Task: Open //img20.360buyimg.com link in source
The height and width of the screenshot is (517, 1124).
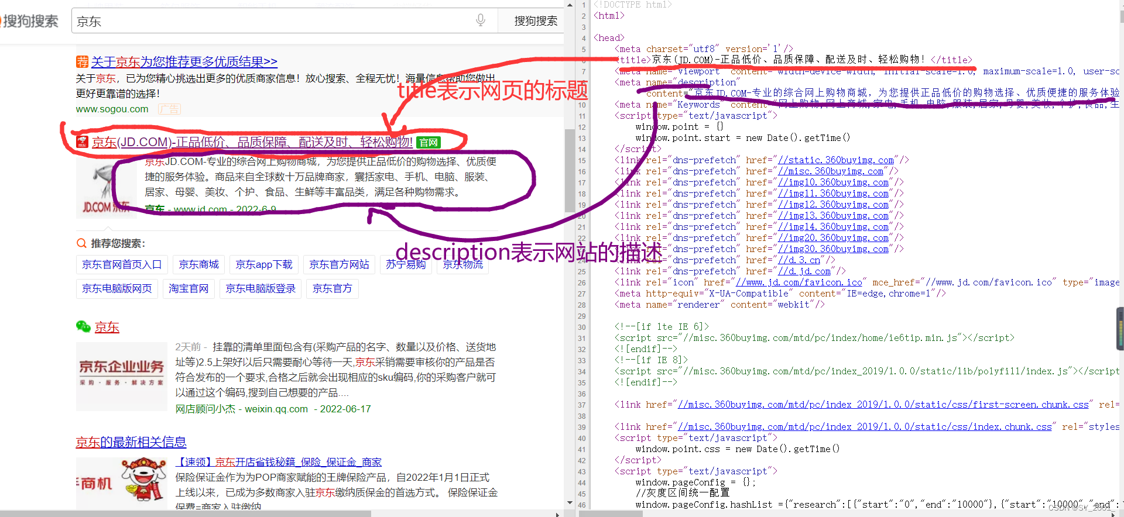Action: pyautogui.click(x=834, y=238)
